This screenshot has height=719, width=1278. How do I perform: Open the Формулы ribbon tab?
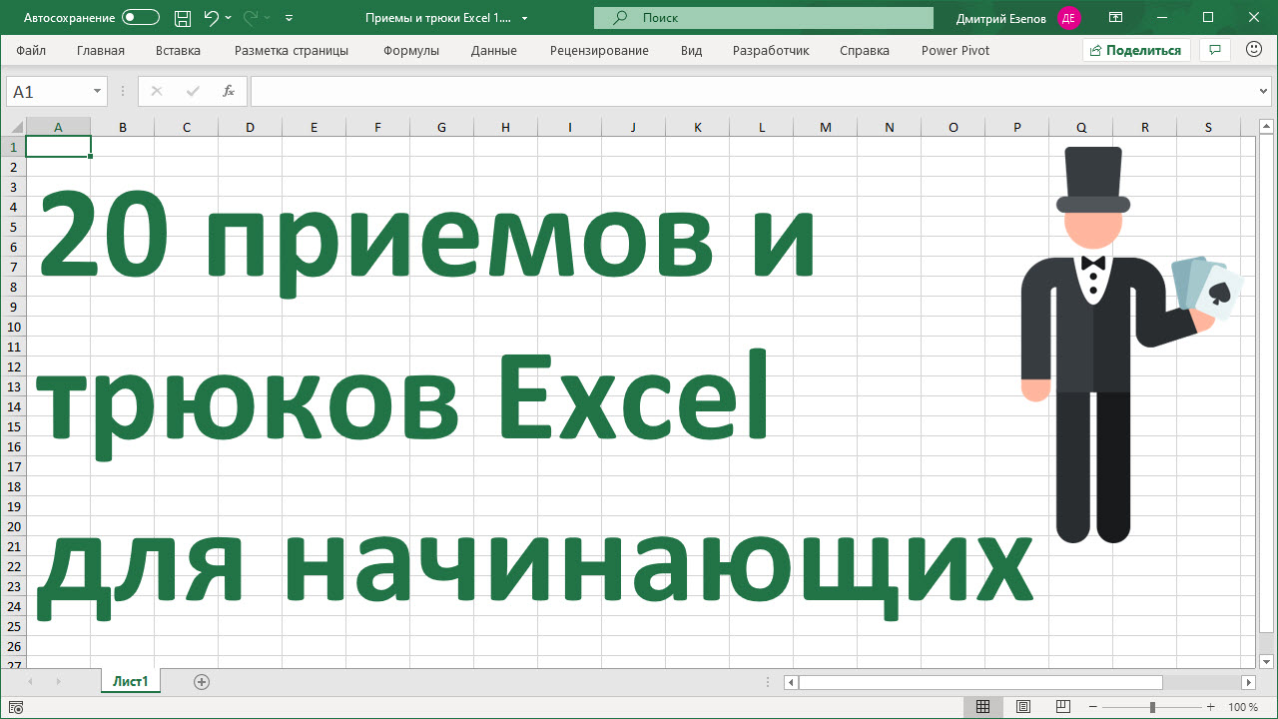coord(411,50)
